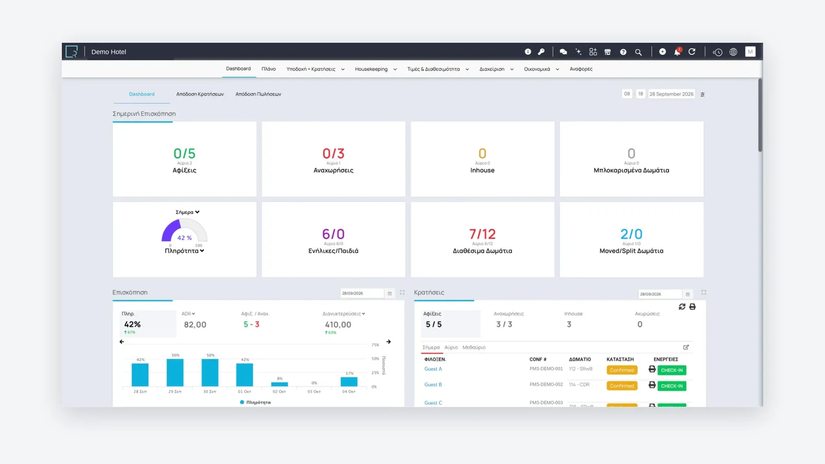The image size is (825, 464).
Task: Open the Αναφορές menu item
Action: pyautogui.click(x=581, y=69)
